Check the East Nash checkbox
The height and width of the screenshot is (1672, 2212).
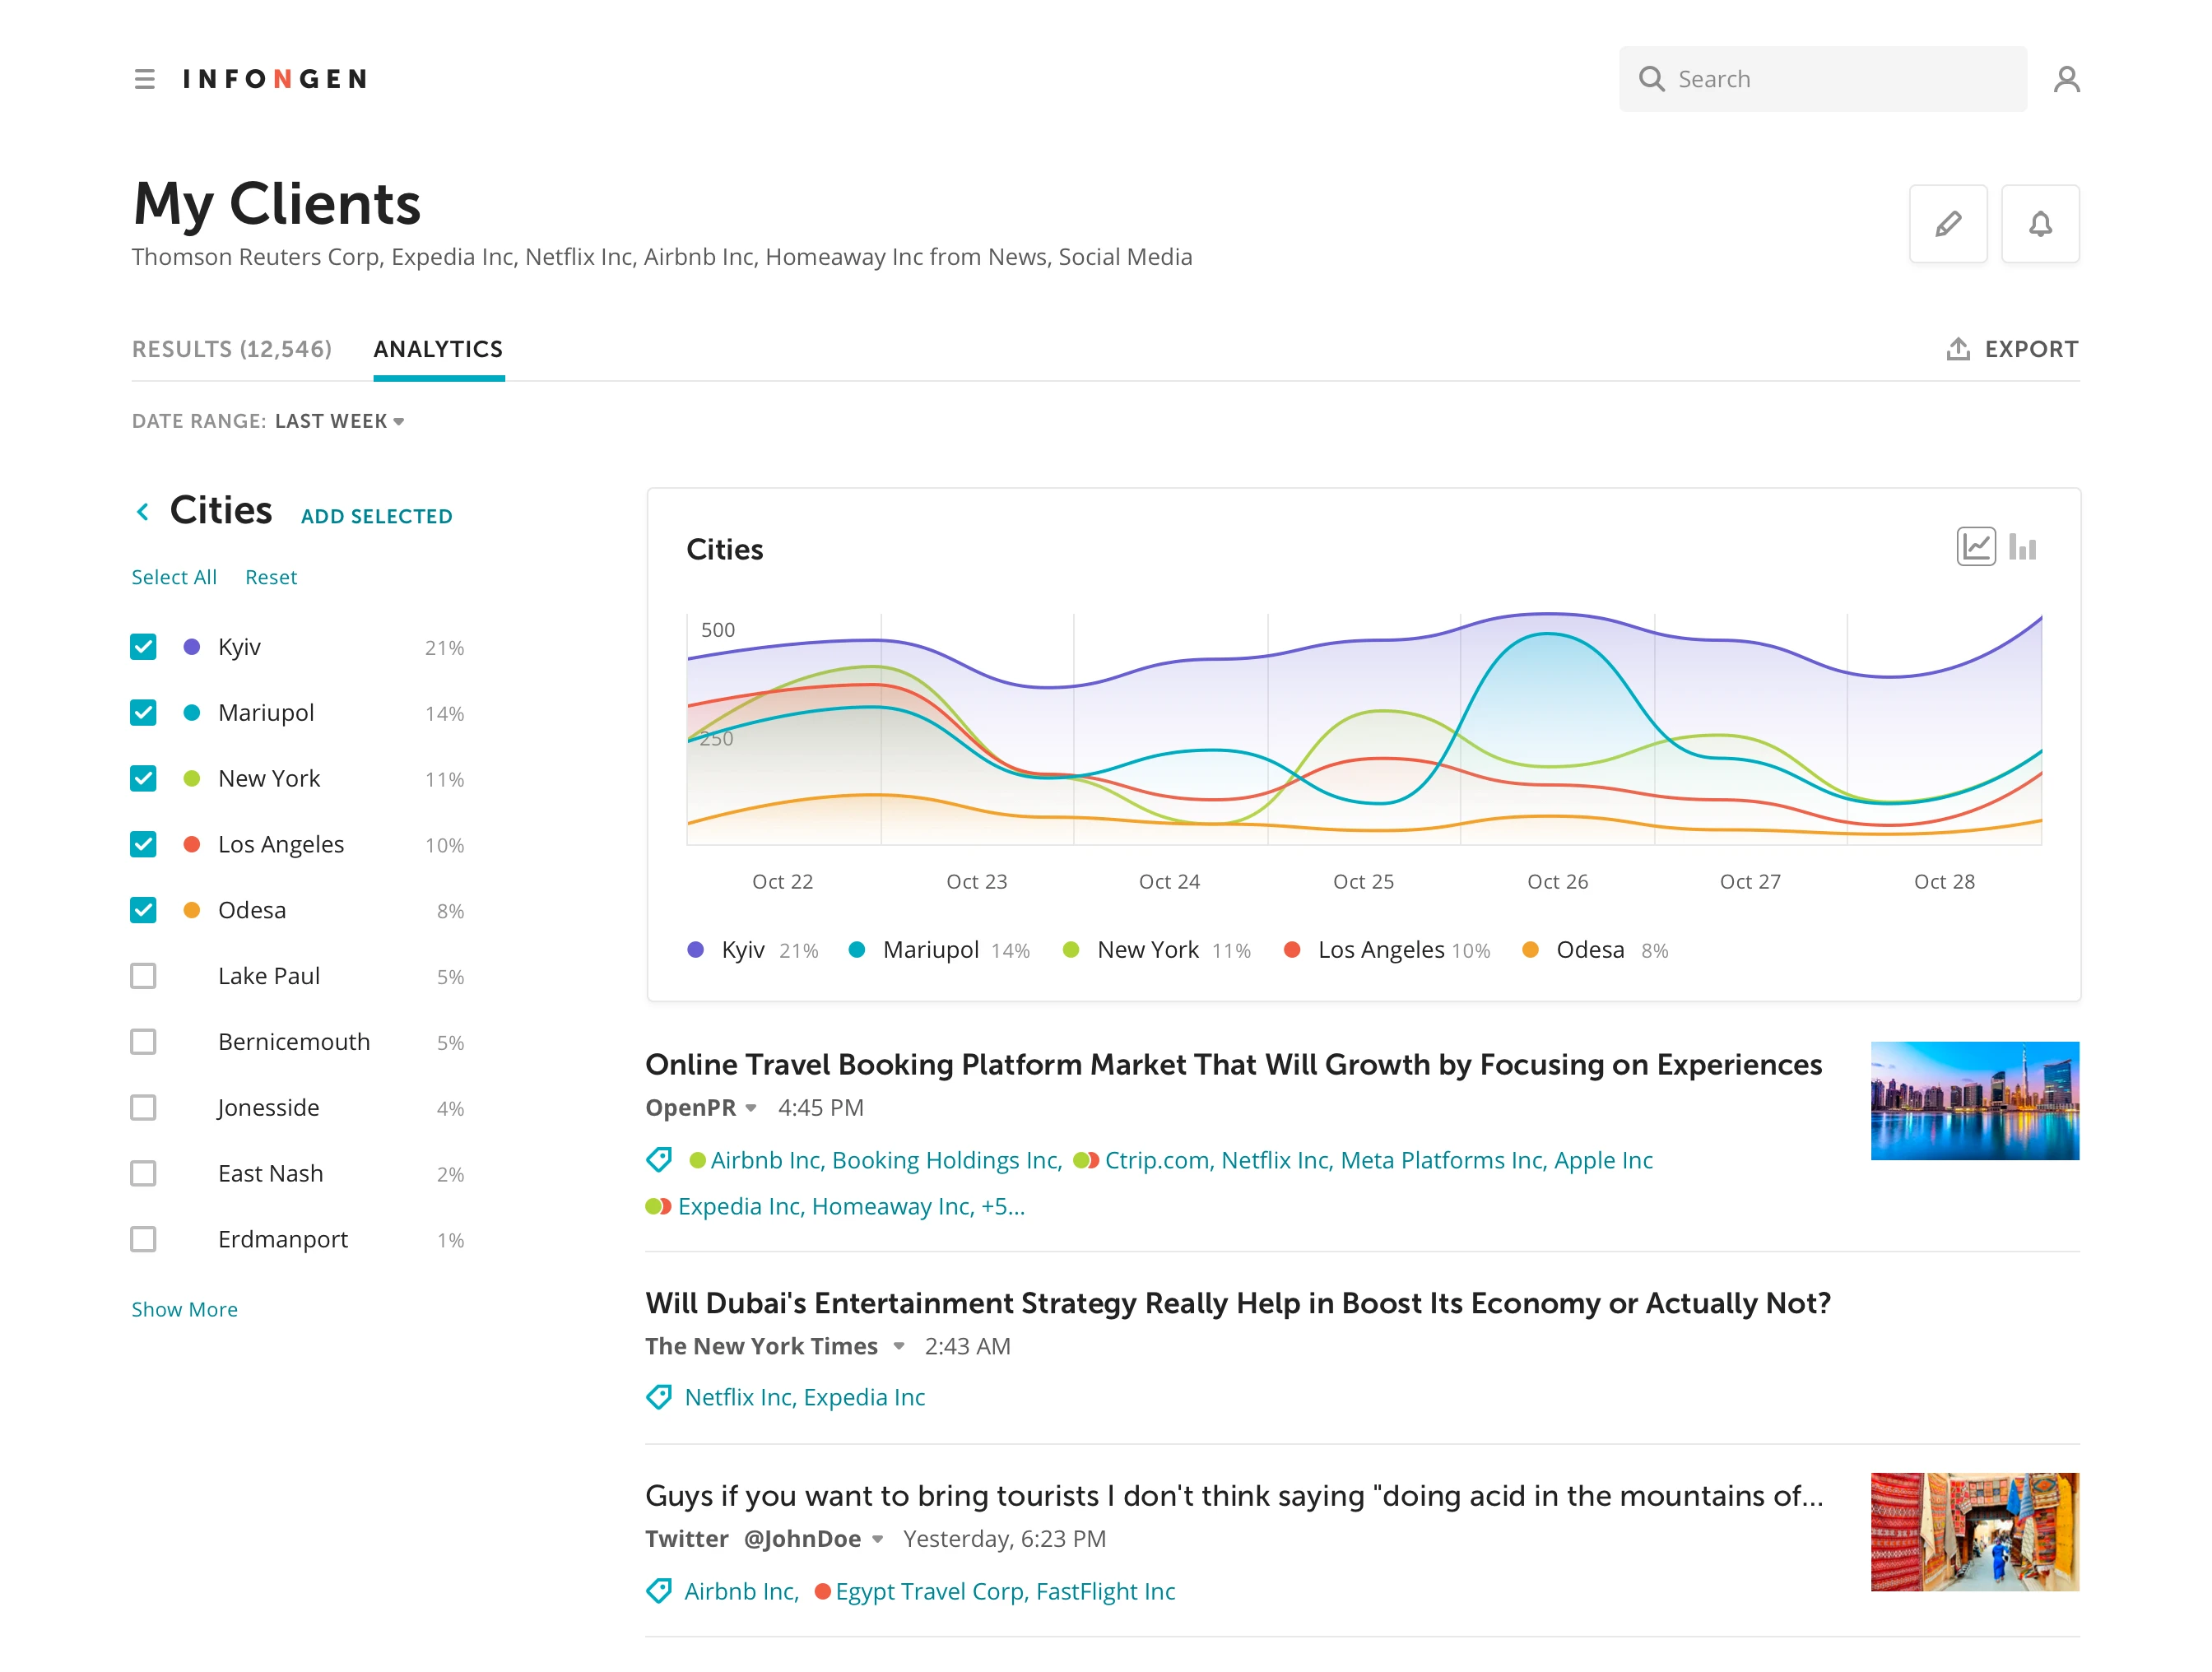point(143,1173)
